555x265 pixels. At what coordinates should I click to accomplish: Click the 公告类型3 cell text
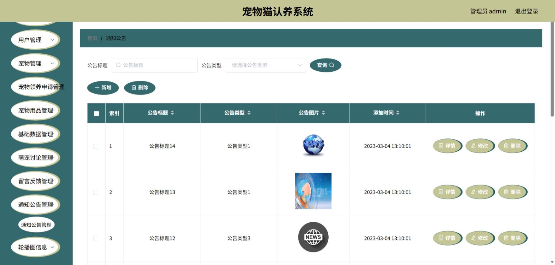[x=239, y=238]
